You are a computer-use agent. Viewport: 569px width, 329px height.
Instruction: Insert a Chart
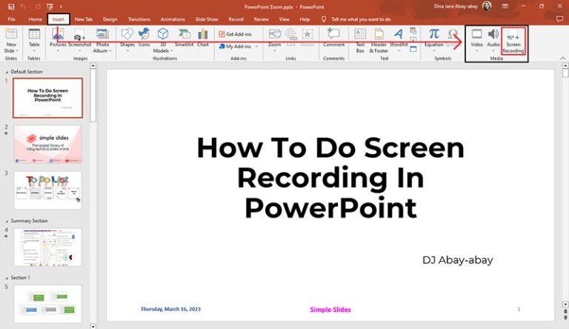203,38
